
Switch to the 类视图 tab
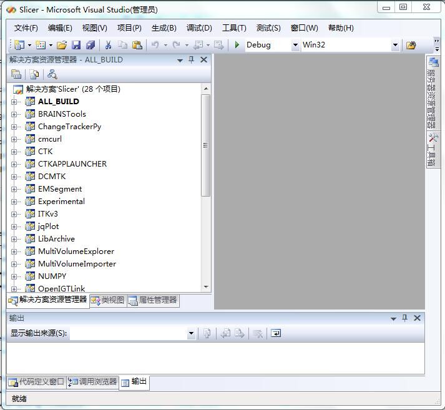click(108, 300)
